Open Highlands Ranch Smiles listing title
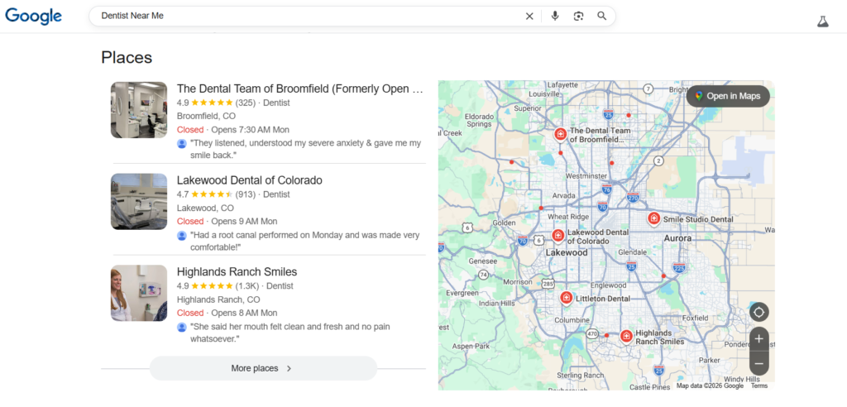Screen dimensions: 847x407 tap(237, 272)
